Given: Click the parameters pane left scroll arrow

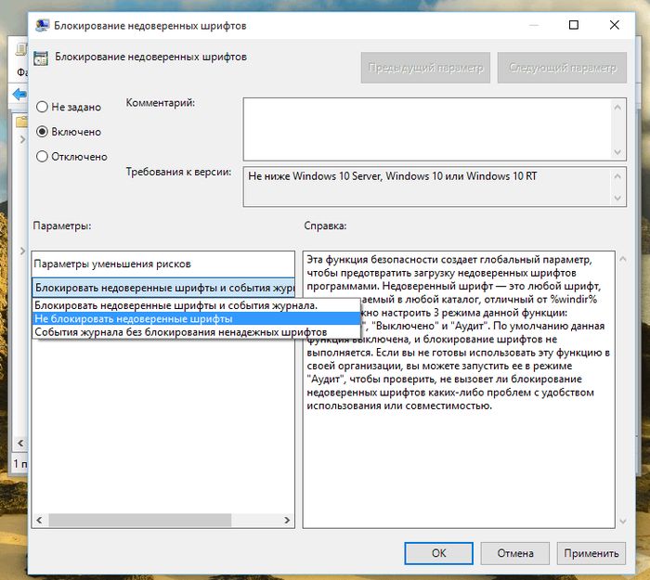Looking at the screenshot, I should [x=39, y=520].
